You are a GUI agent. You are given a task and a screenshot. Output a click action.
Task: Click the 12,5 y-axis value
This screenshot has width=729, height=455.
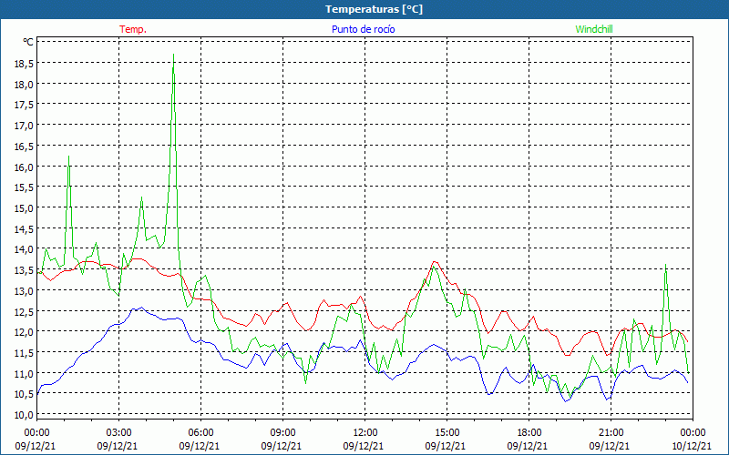pos(24,311)
